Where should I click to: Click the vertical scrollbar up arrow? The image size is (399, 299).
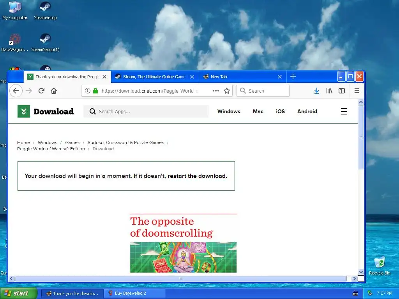tap(361, 102)
